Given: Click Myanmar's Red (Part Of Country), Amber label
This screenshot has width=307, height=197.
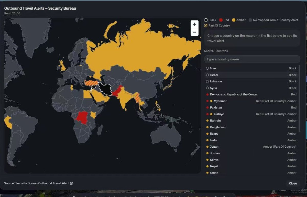Looking at the screenshot, I should tap(276, 101).
